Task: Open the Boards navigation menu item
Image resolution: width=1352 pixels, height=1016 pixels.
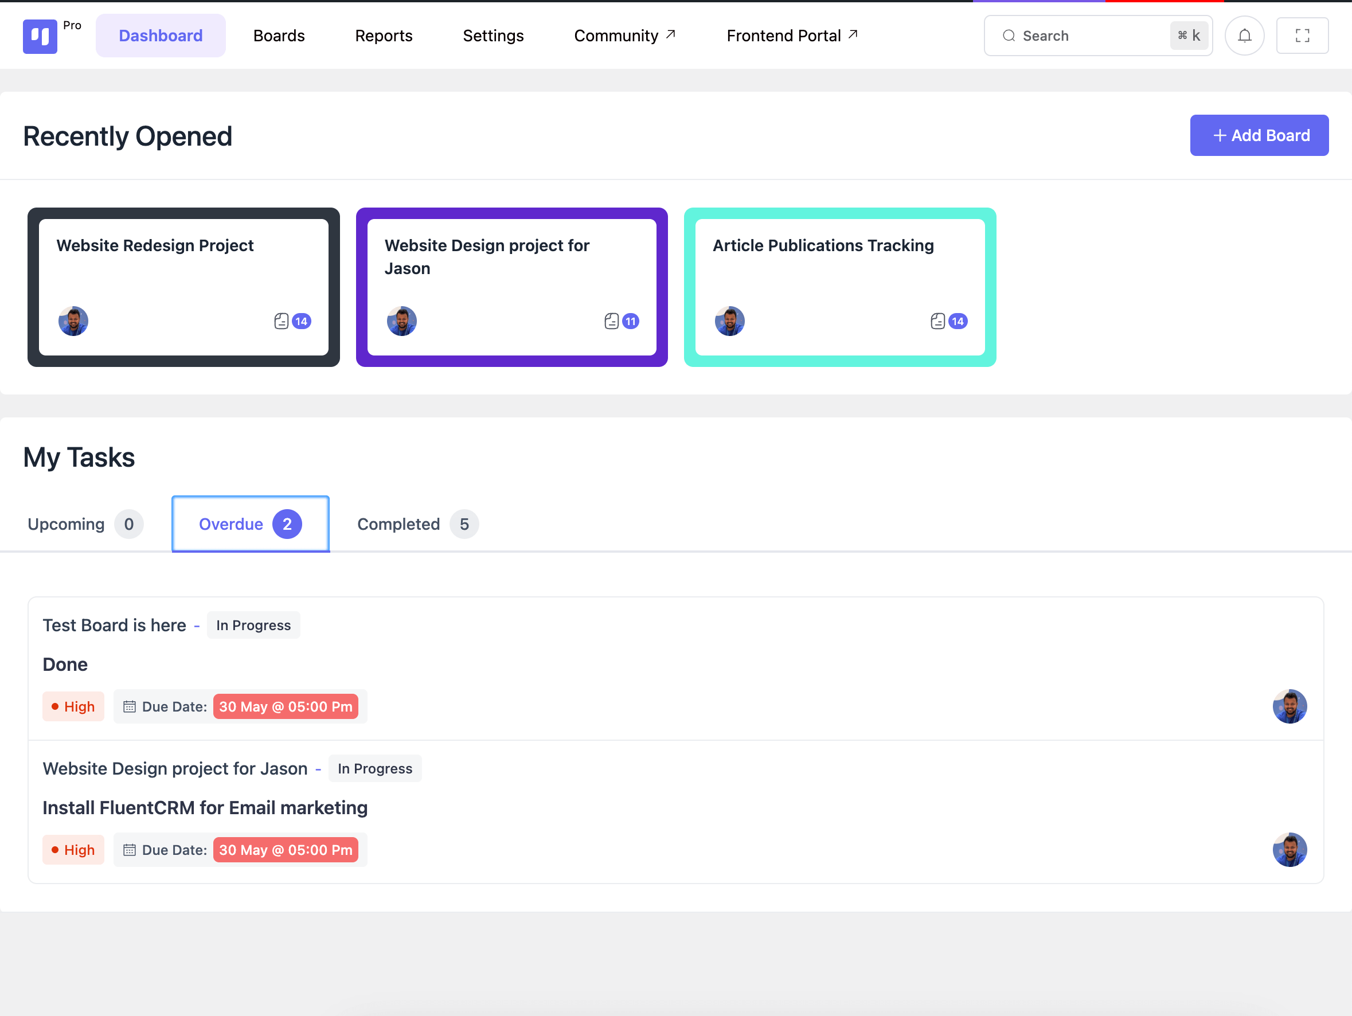Action: pos(279,35)
